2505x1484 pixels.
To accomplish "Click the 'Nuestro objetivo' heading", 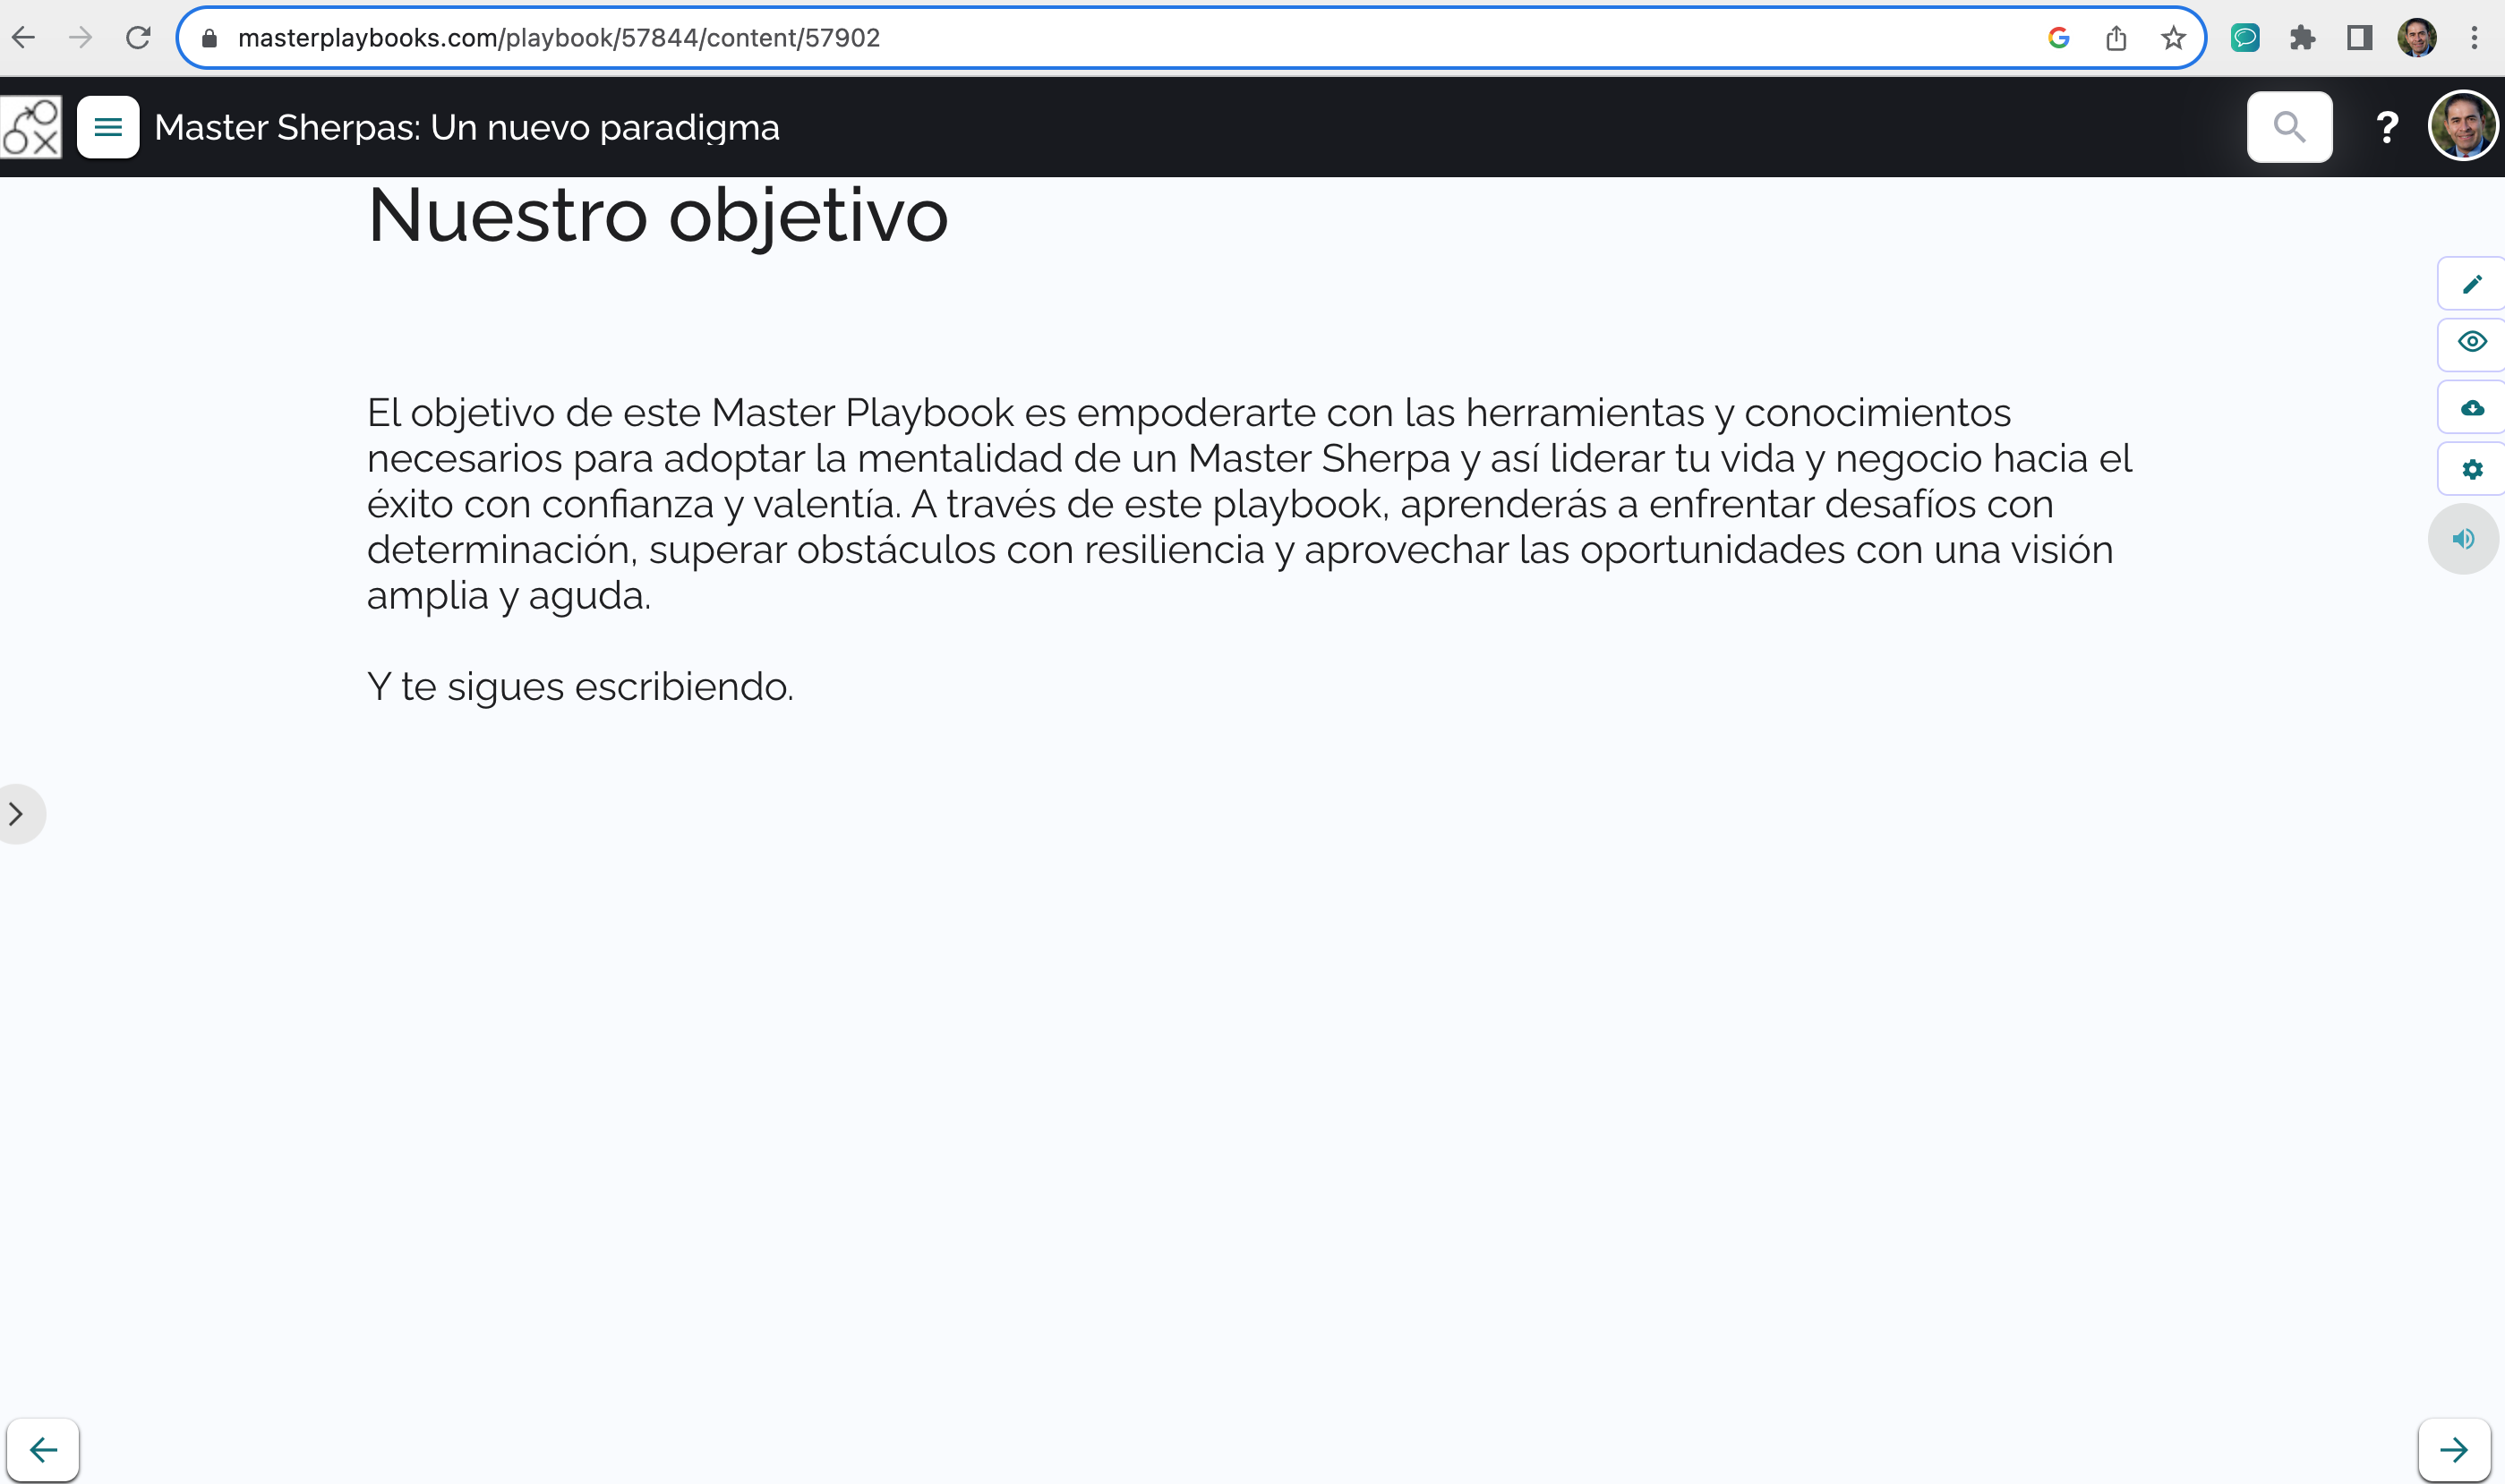I will click(x=657, y=216).
